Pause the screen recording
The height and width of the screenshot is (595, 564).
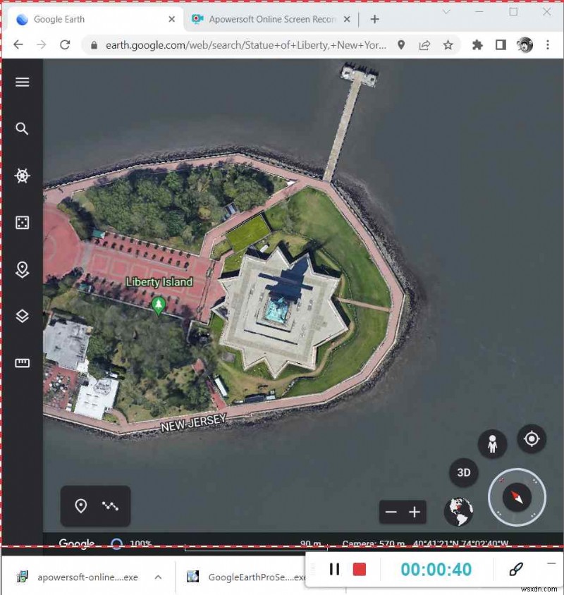click(335, 570)
